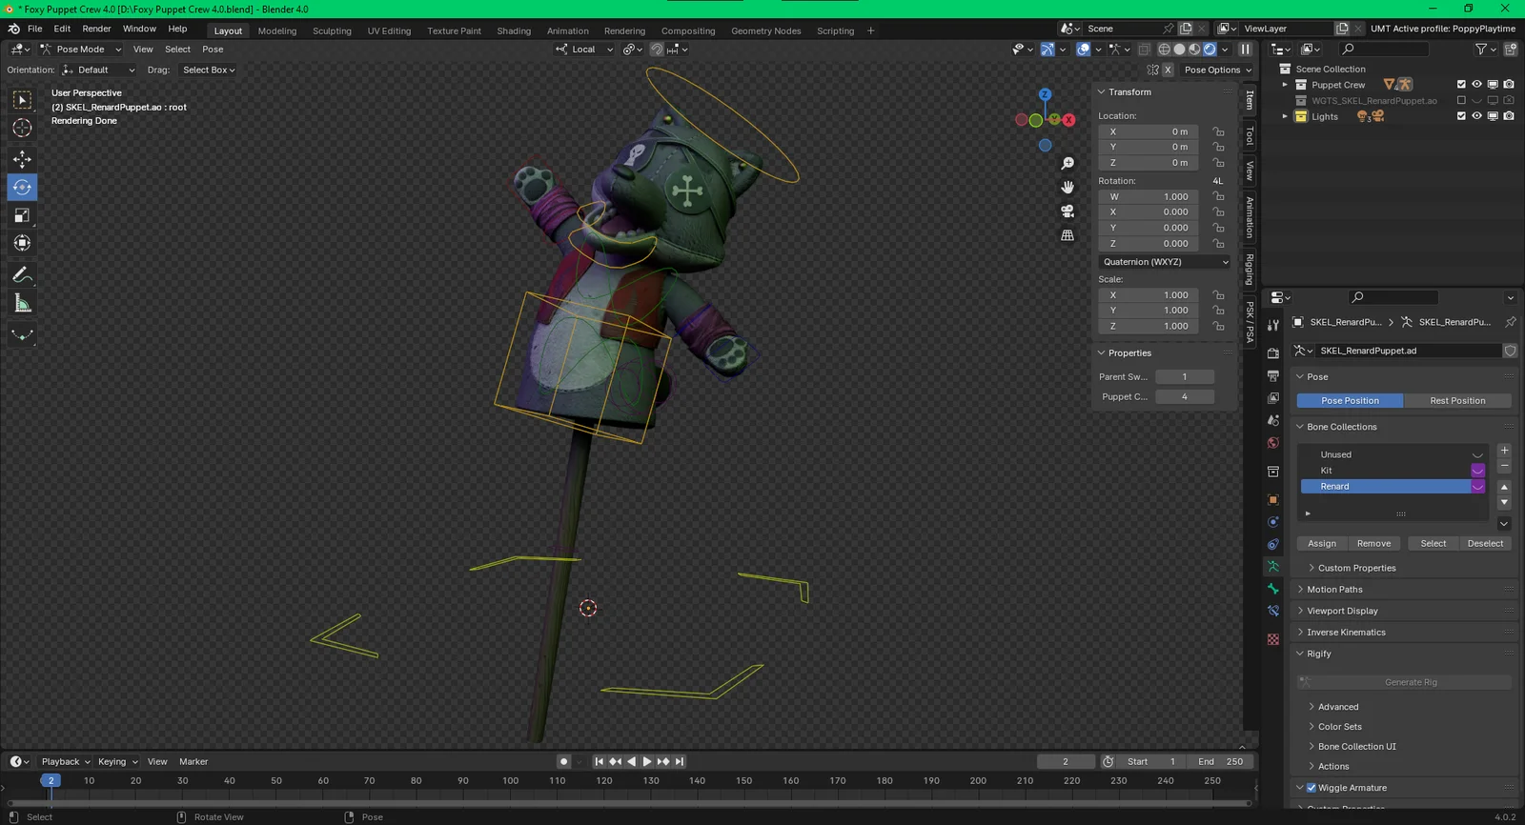Switch to the Shading workspace tab
The height and width of the screenshot is (825, 1525).
(514, 30)
